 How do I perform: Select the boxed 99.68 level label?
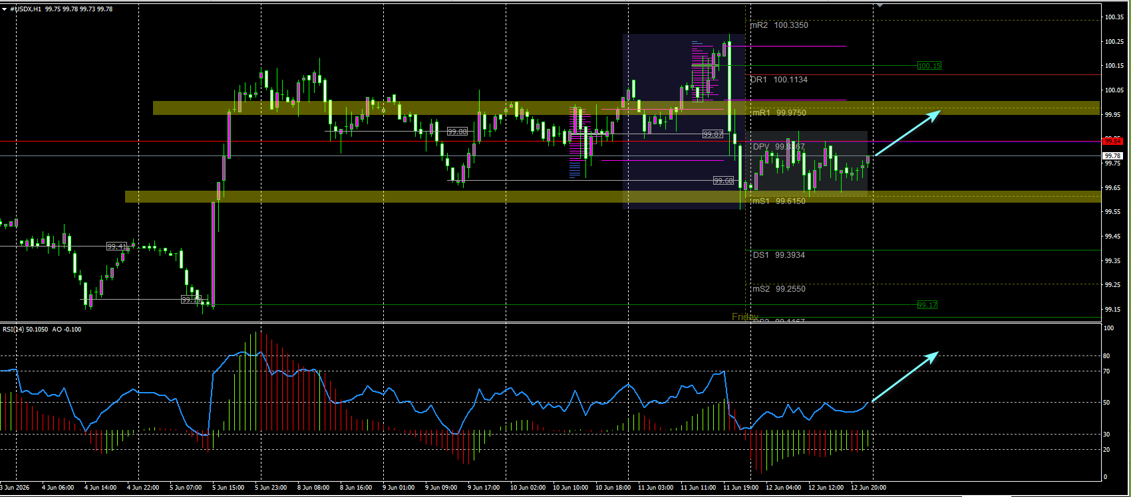pyautogui.click(x=723, y=181)
